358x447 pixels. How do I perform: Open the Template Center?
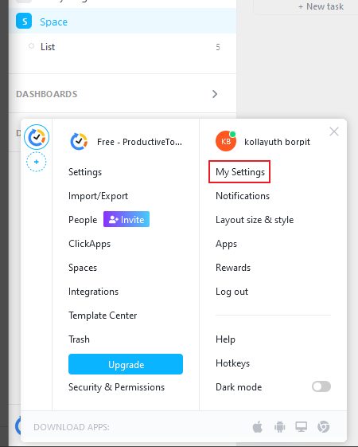pos(103,316)
